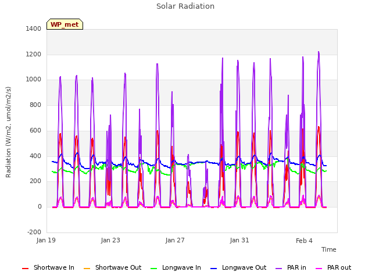
Task: Click the Time x-axis title
Action: pyautogui.click(x=328, y=249)
